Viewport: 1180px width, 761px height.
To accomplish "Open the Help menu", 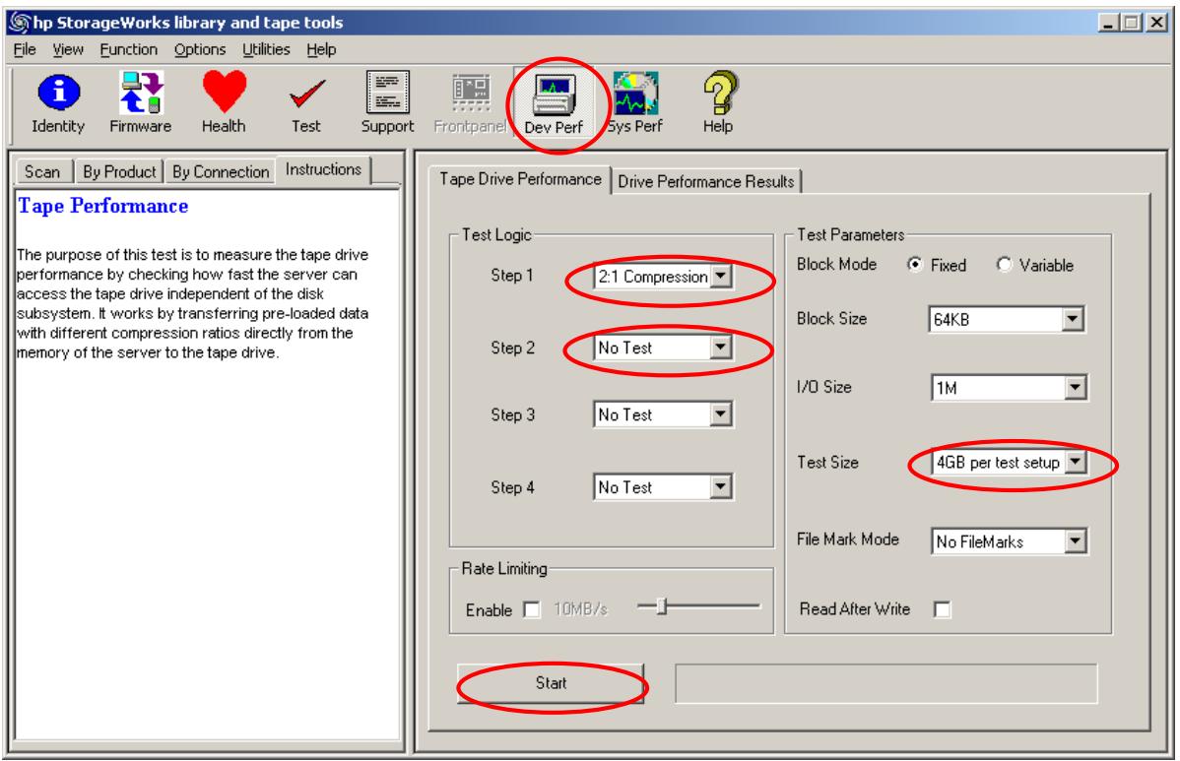I will [x=321, y=49].
